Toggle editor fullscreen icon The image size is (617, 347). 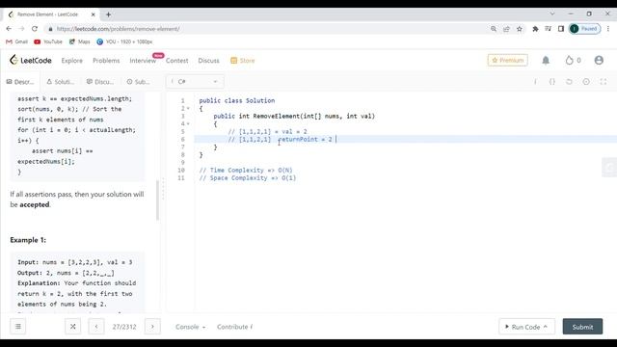pos(604,81)
